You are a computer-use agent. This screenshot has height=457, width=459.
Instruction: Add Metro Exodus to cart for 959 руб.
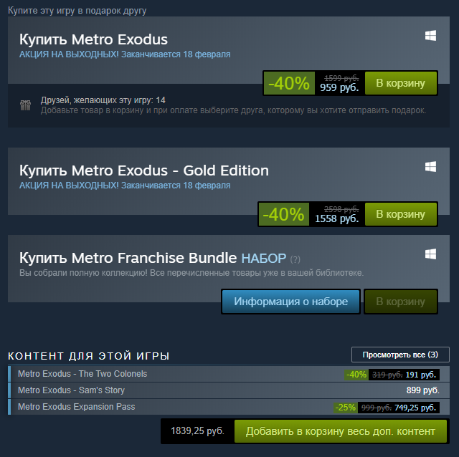click(x=401, y=83)
